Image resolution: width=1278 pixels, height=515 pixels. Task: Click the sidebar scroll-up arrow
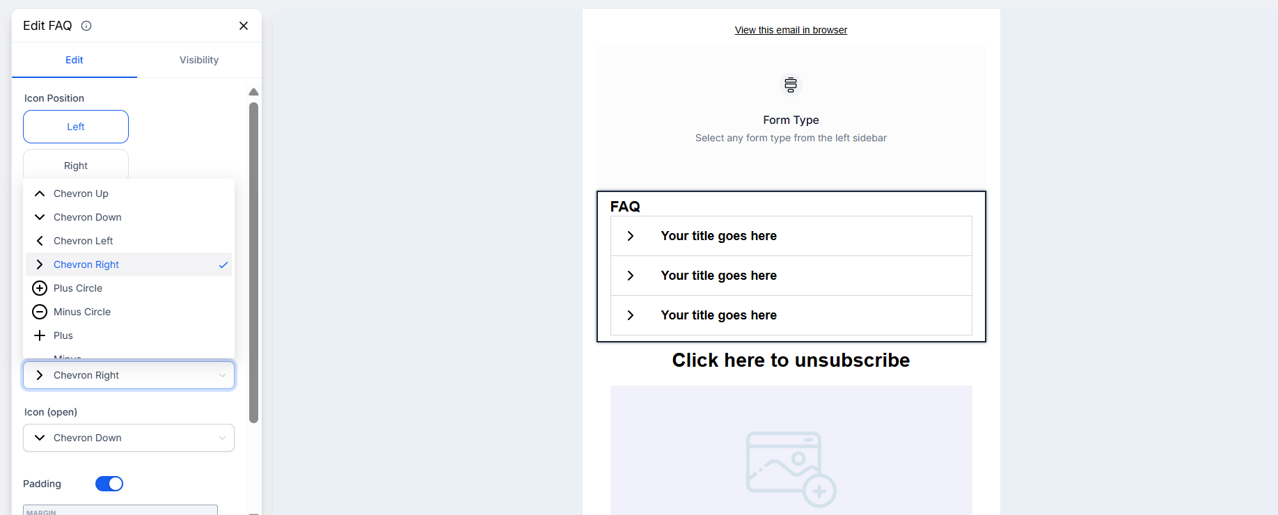[254, 92]
